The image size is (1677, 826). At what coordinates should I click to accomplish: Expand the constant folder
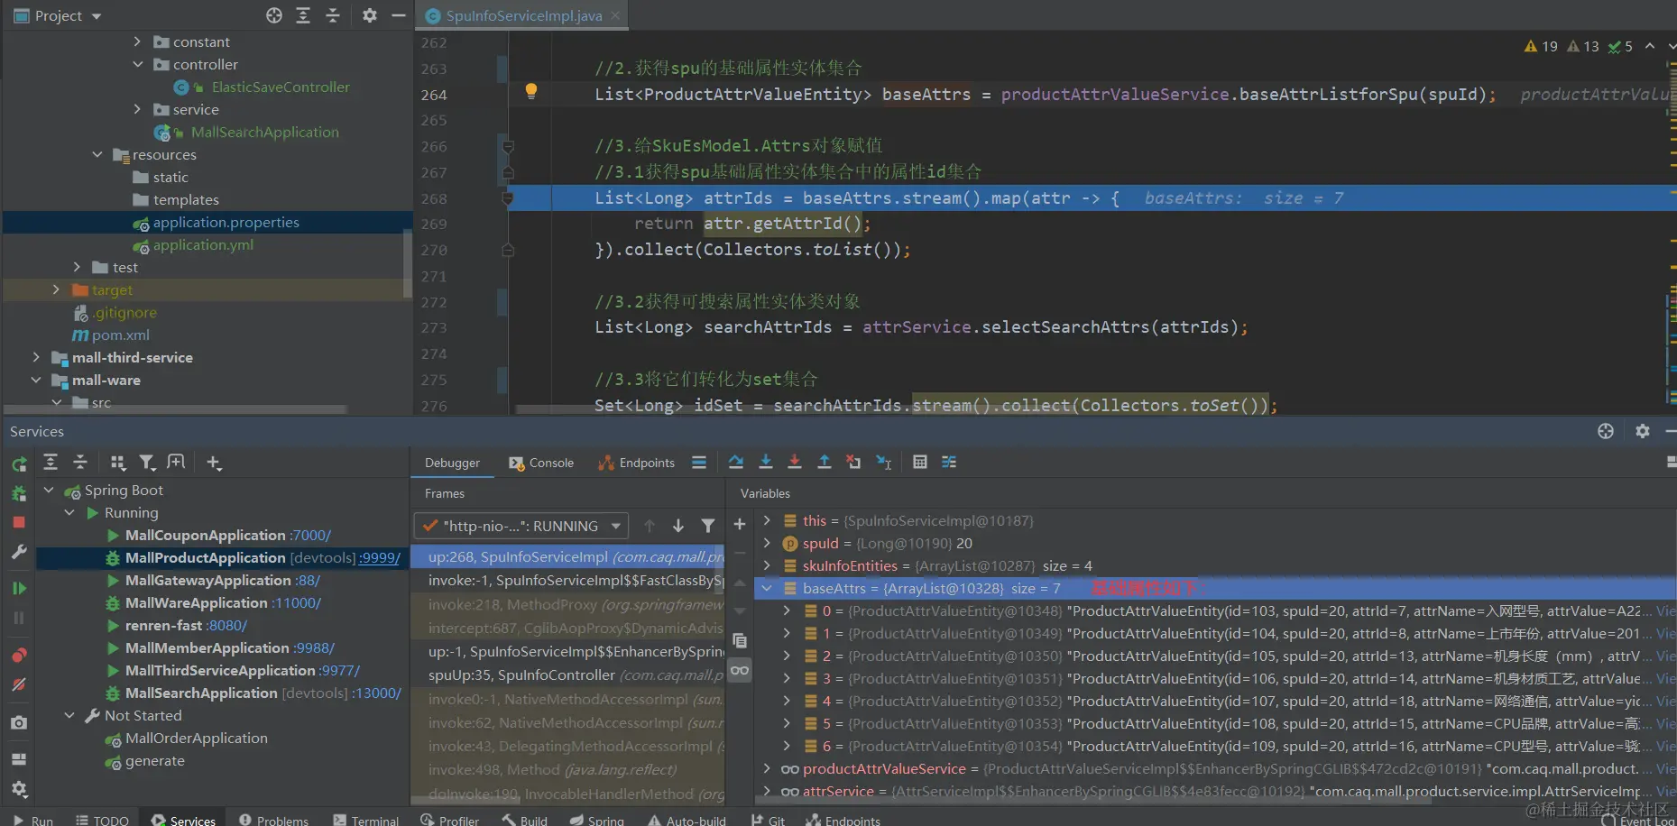[137, 41]
